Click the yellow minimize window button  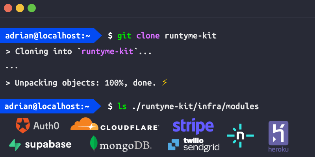point(20,8)
